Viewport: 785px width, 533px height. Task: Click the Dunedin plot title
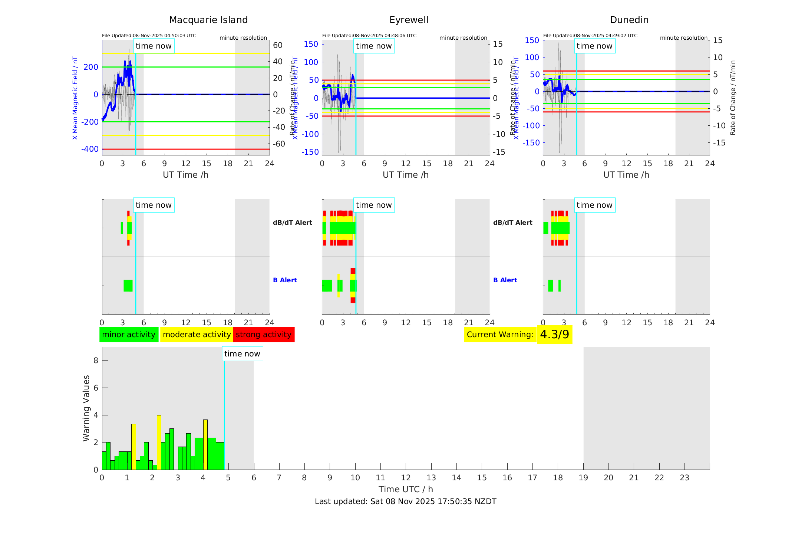[x=629, y=20]
